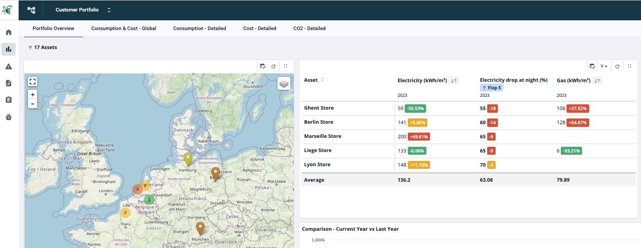The width and height of the screenshot is (641, 248).
Task: Click the green cluster marker labeled 3
Action: (149, 199)
